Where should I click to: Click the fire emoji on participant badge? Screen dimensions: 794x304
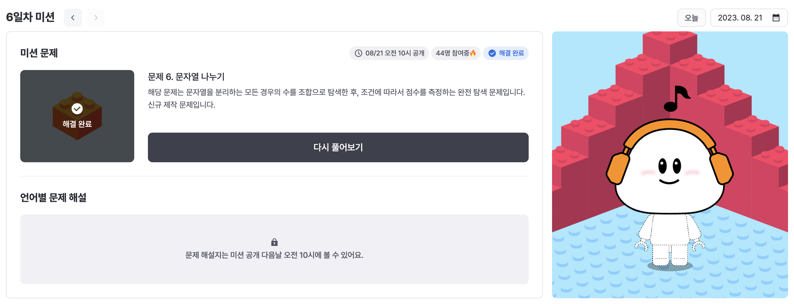[473, 53]
